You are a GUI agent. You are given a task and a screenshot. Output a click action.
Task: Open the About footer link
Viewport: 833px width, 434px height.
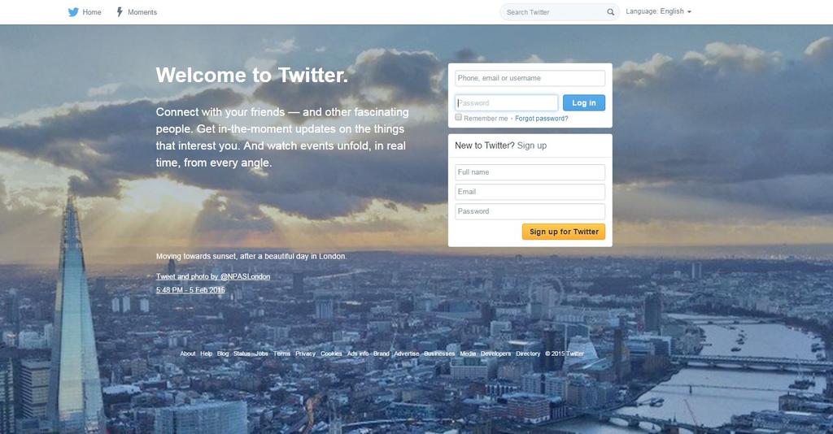(188, 354)
